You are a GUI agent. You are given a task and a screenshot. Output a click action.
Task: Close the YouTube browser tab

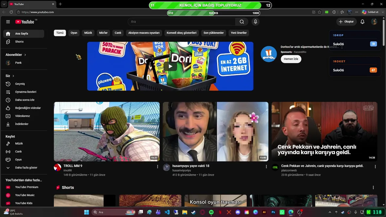tap(53, 4)
